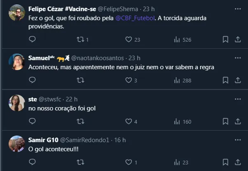
Task: Reply to Felipe Cézar's tweet
Action: pyautogui.click(x=33, y=40)
